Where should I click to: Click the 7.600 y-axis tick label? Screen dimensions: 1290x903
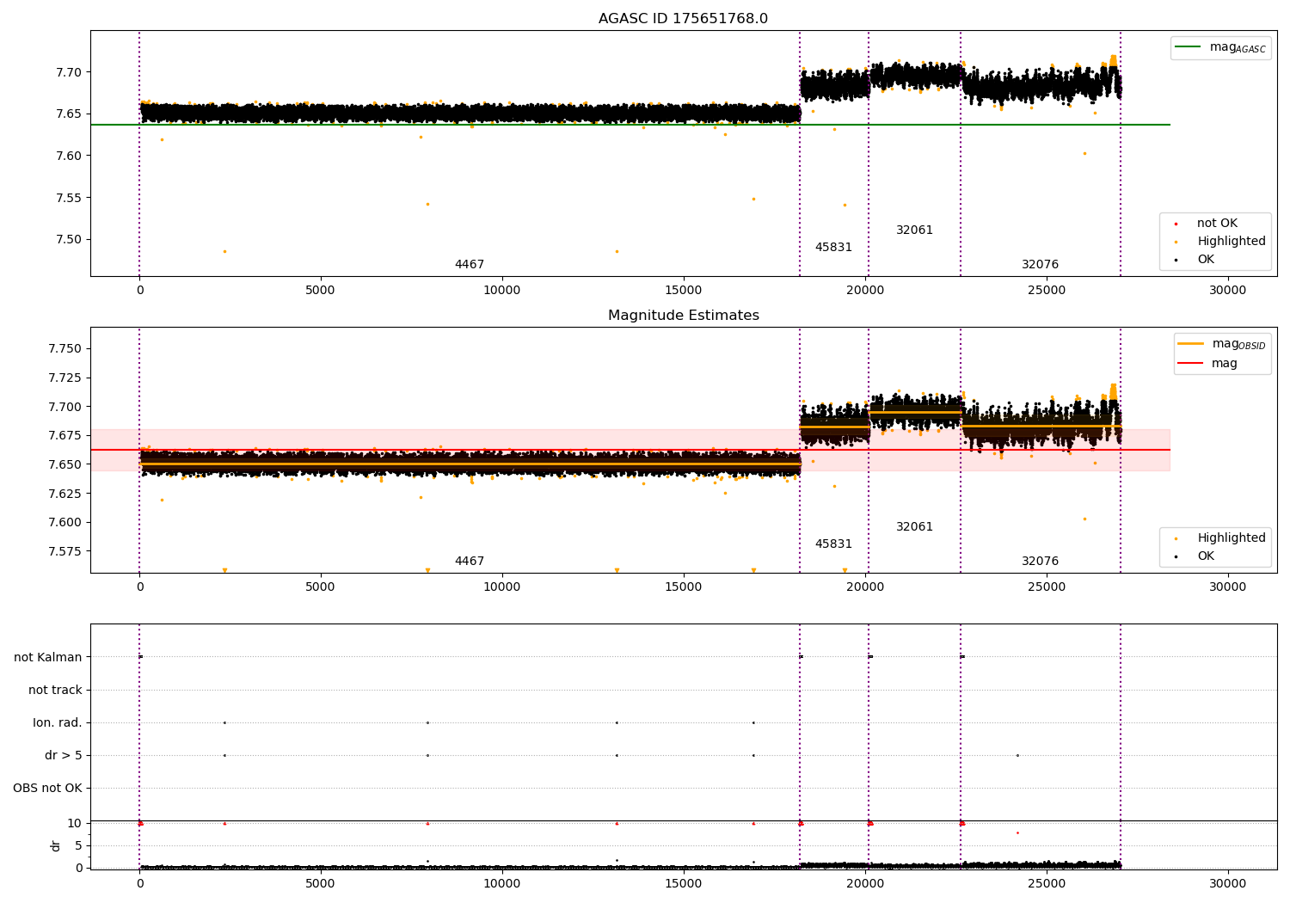[x=65, y=522]
